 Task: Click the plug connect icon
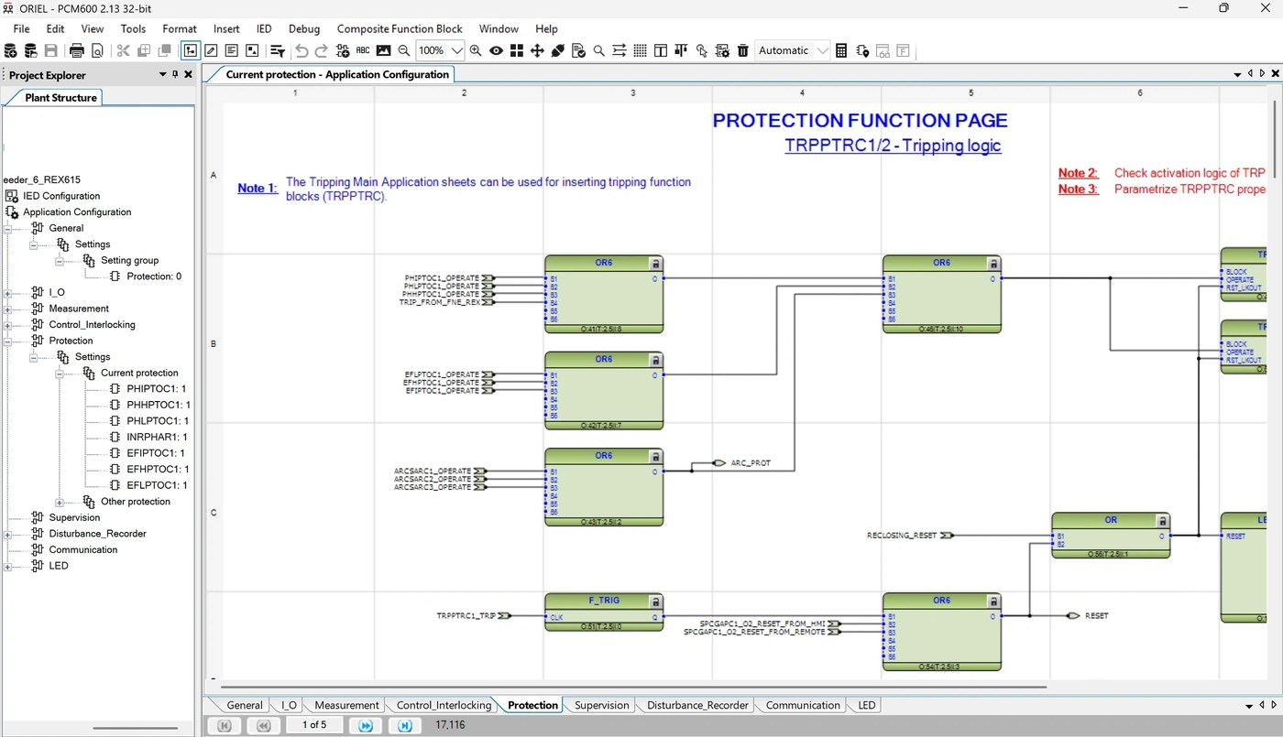coord(557,50)
